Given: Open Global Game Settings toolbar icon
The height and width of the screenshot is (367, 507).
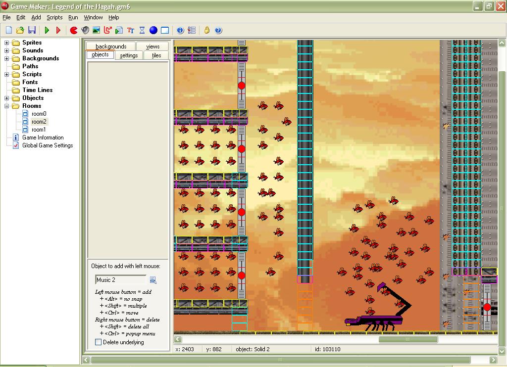Looking at the screenshot, I should tap(192, 30).
